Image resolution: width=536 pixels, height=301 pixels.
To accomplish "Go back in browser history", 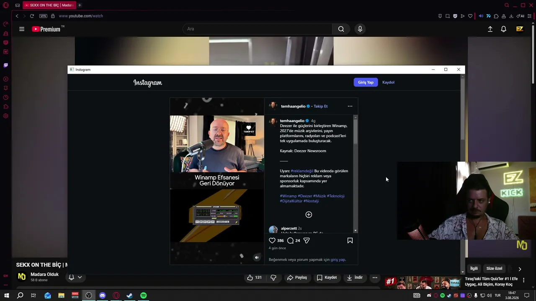I will point(17,16).
